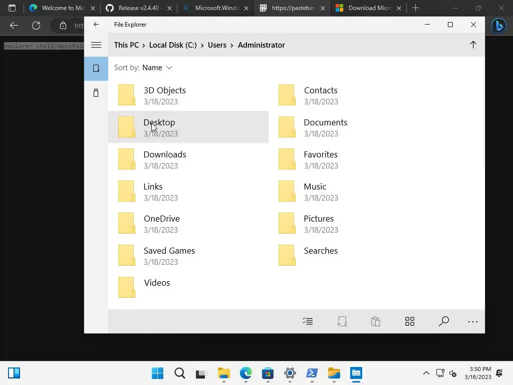This screenshot has height=385, width=513.
Task: Switch to the Release v2.4.40 GitHub tab
Action: click(x=139, y=8)
